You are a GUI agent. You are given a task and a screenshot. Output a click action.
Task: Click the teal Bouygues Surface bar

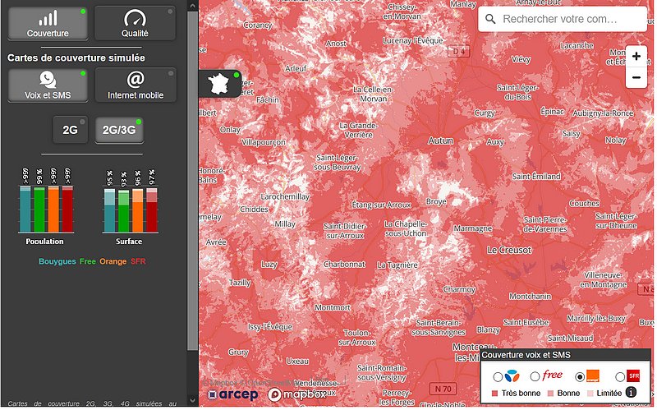click(x=109, y=210)
